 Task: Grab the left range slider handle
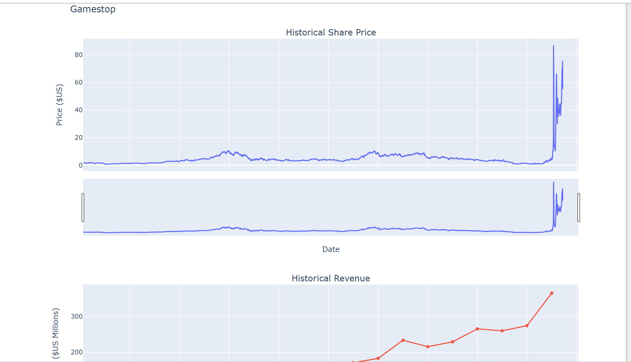(83, 208)
